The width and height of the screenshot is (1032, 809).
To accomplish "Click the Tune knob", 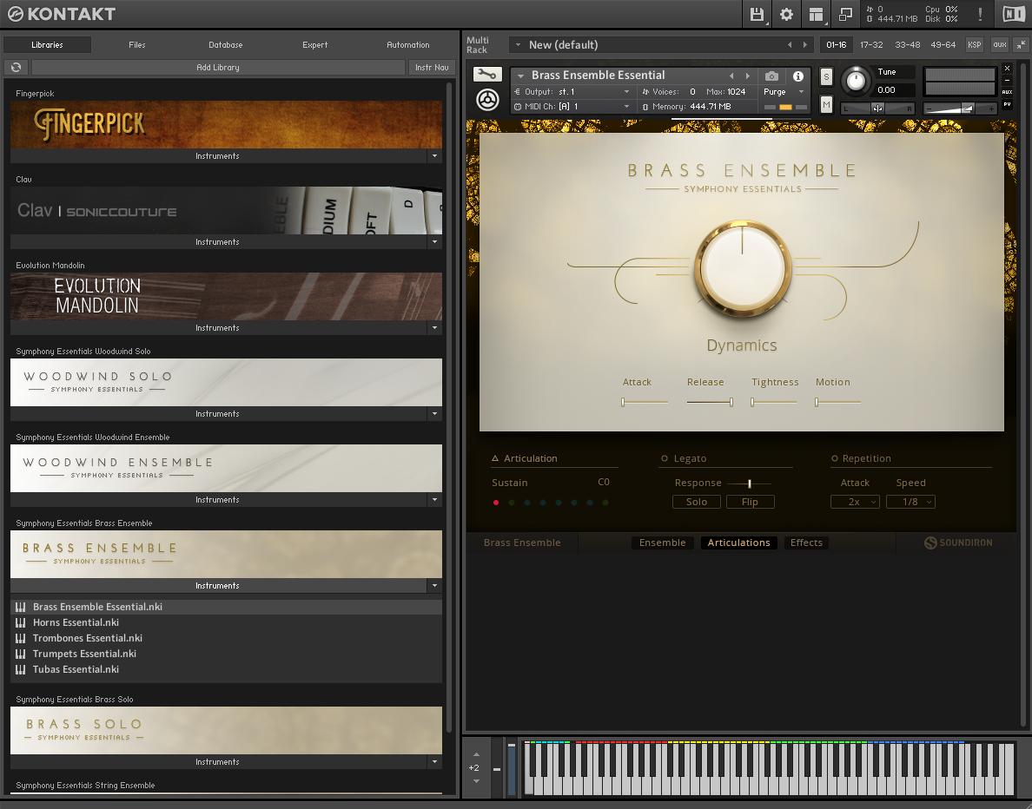I will point(856,81).
